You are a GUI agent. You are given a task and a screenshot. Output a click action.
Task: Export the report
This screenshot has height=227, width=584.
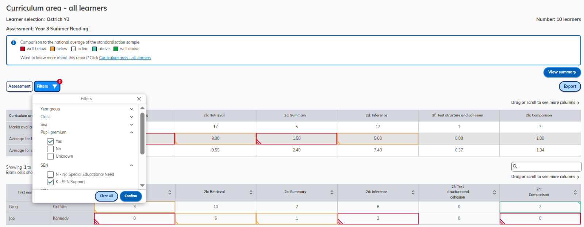[570, 86]
